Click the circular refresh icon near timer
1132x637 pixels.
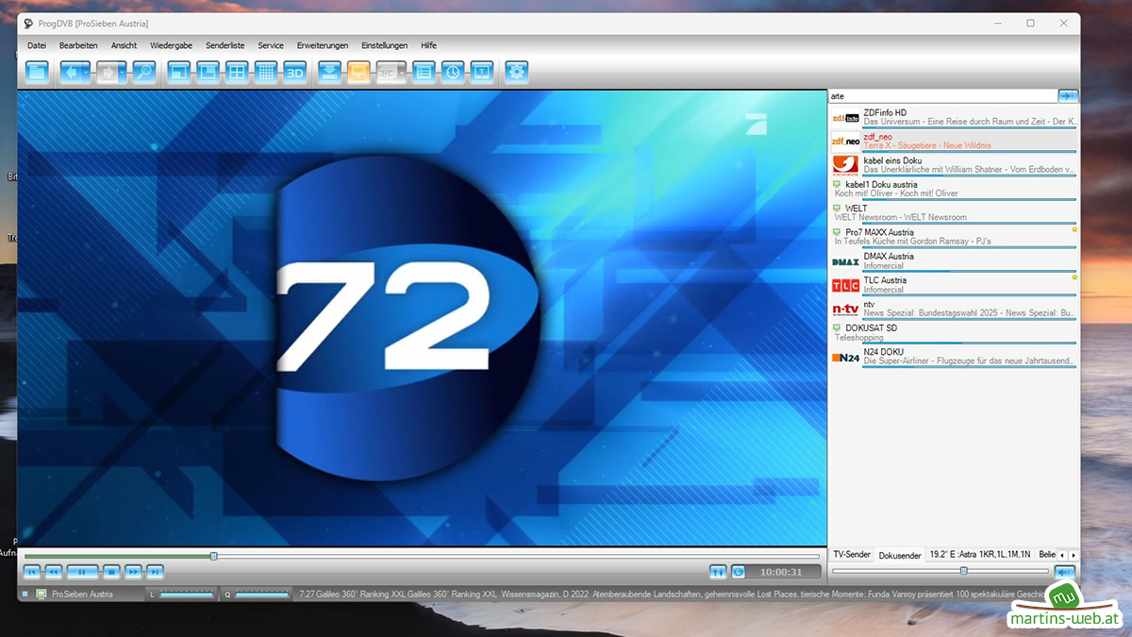point(738,571)
